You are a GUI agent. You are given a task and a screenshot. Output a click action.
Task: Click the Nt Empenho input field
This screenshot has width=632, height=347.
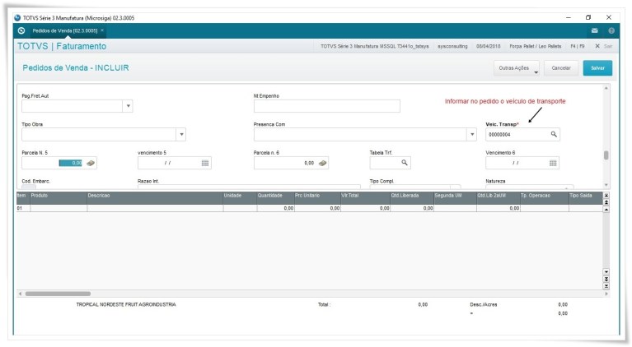click(326, 106)
